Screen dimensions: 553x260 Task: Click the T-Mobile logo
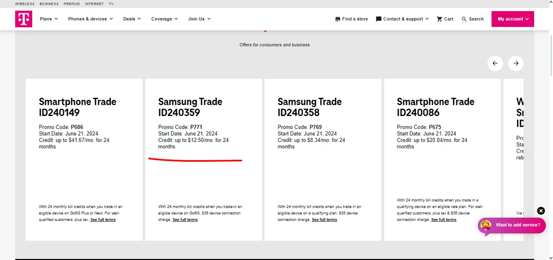coord(24,19)
